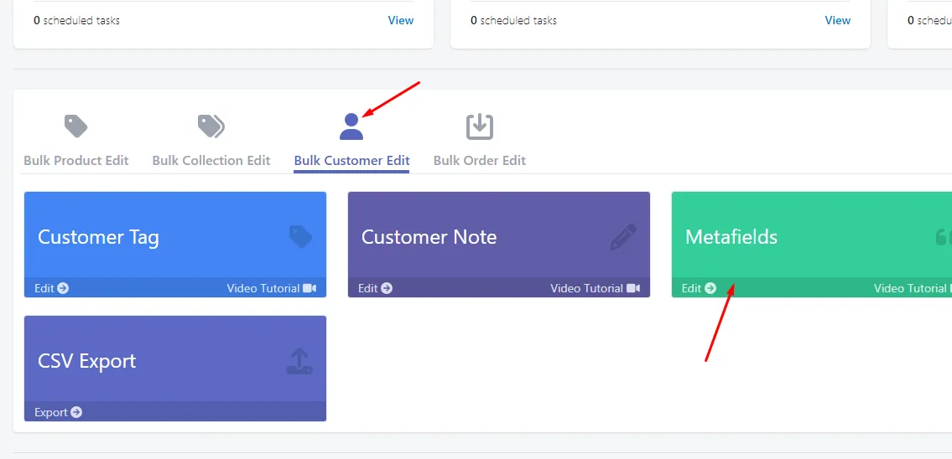Click Edit on the Customer Note card
This screenshot has height=459, width=952.
tap(375, 288)
